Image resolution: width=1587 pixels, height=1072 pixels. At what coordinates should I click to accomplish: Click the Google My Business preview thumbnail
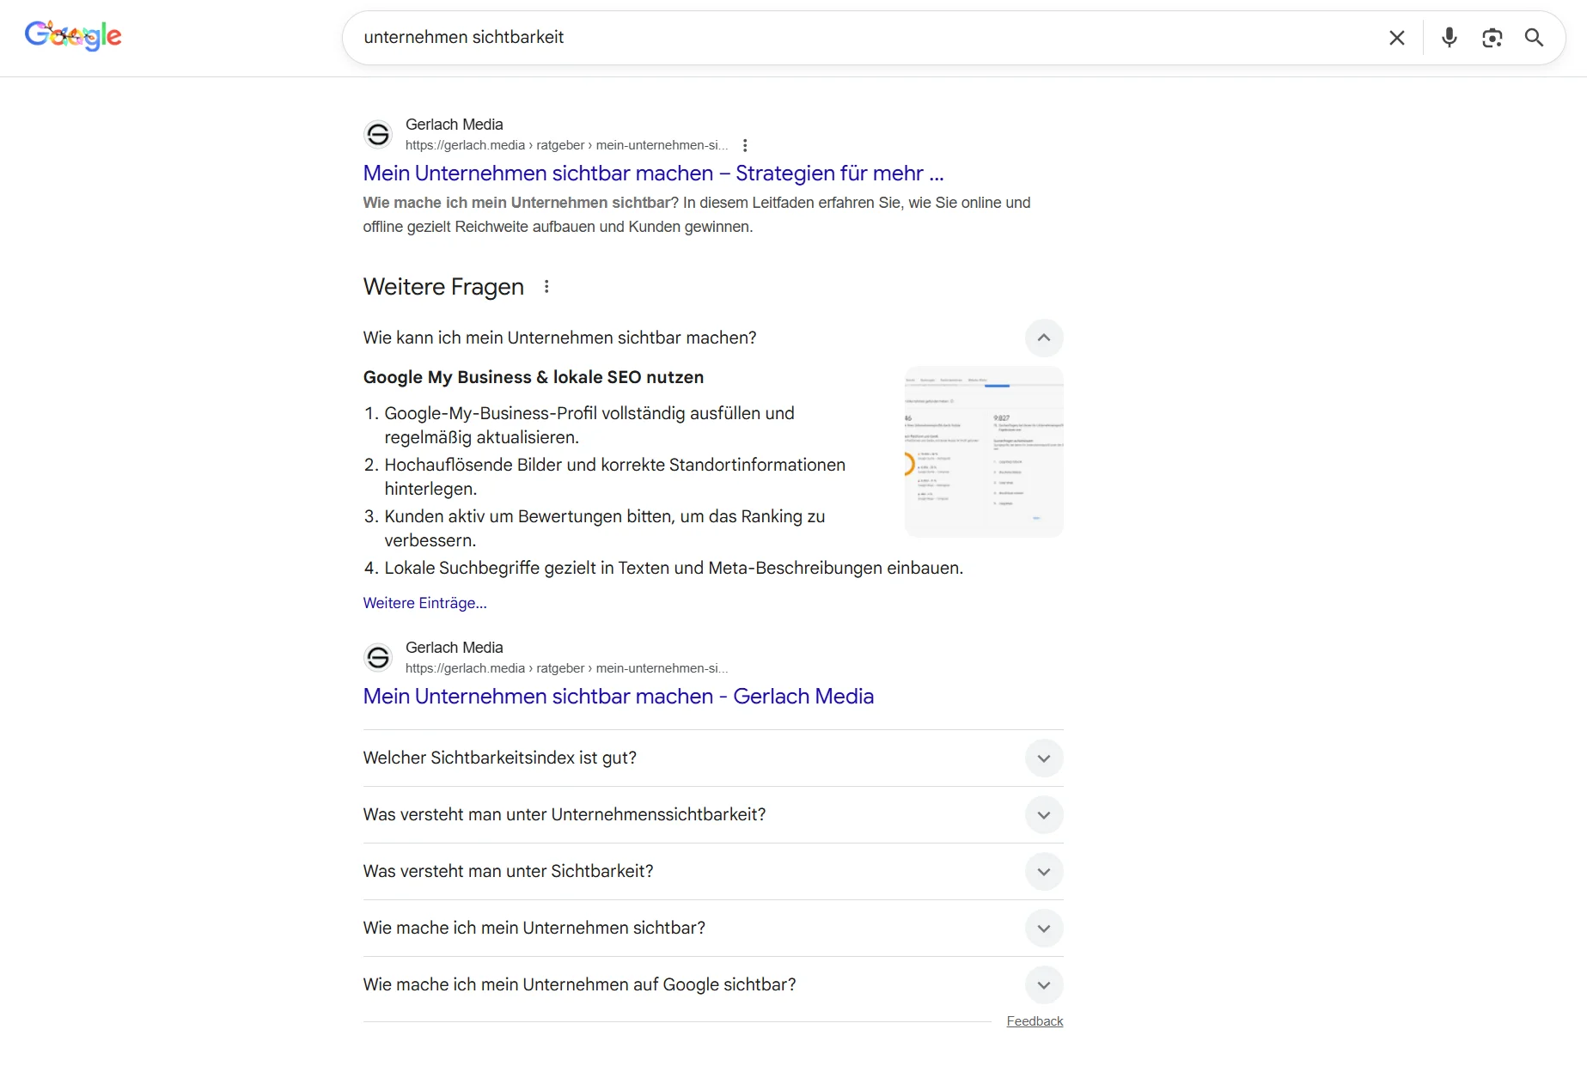coord(984,451)
